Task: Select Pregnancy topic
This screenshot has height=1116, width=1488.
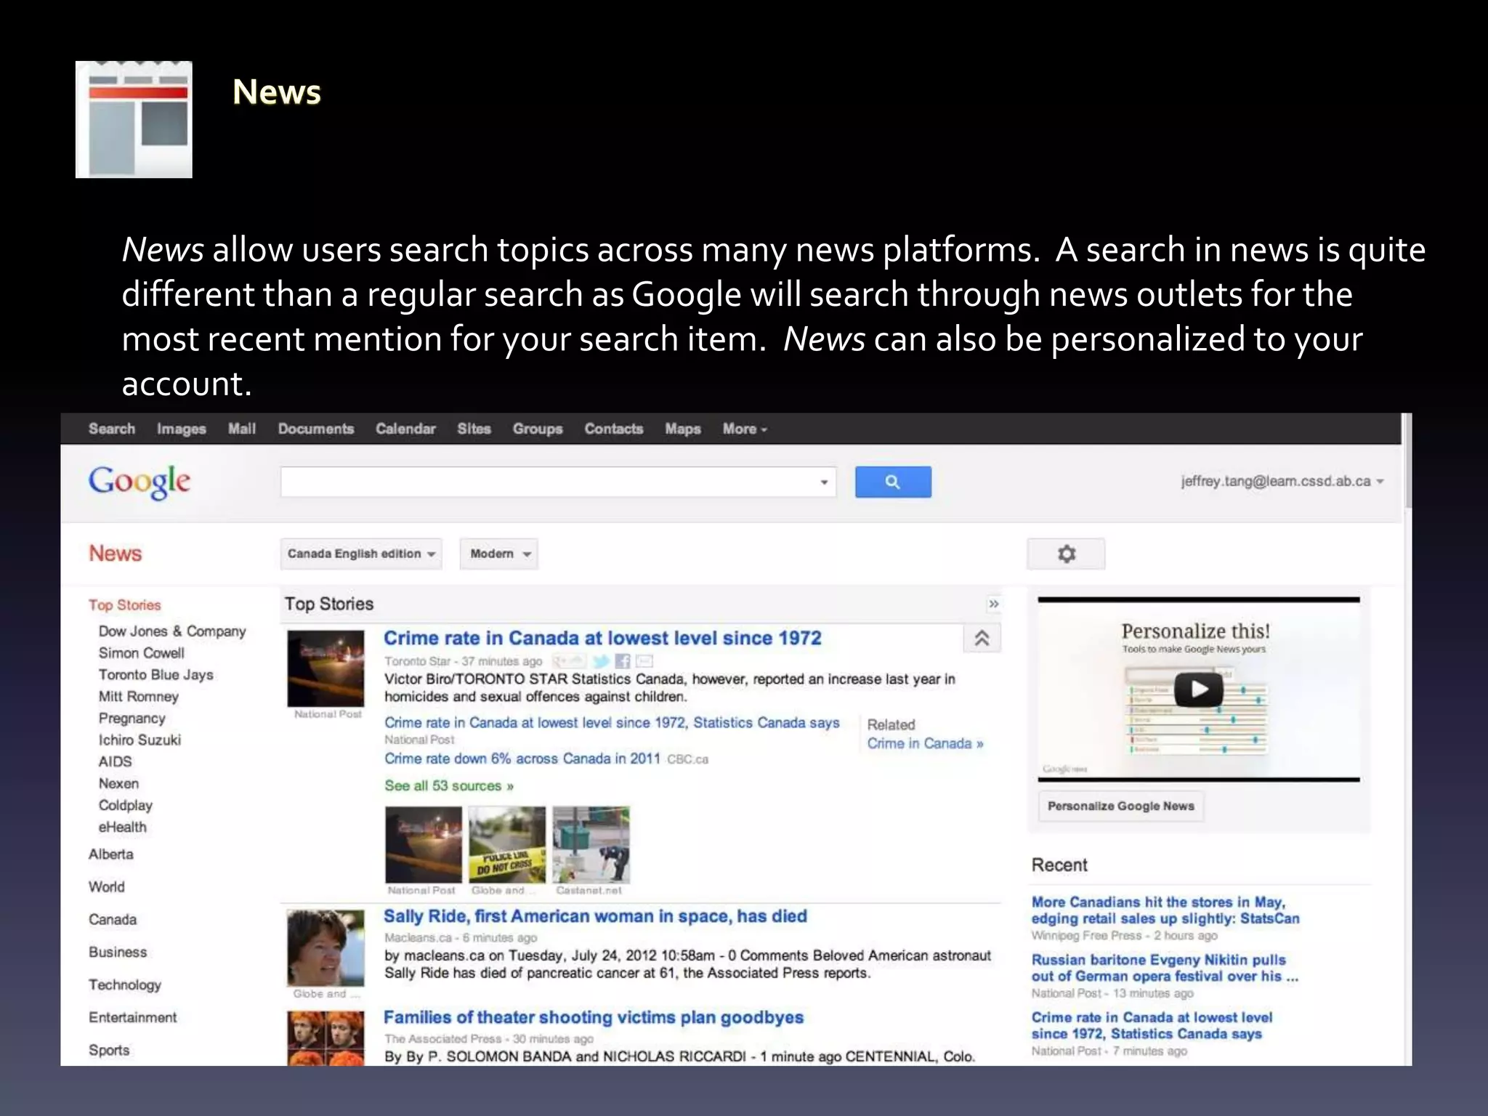Action: pyautogui.click(x=132, y=719)
